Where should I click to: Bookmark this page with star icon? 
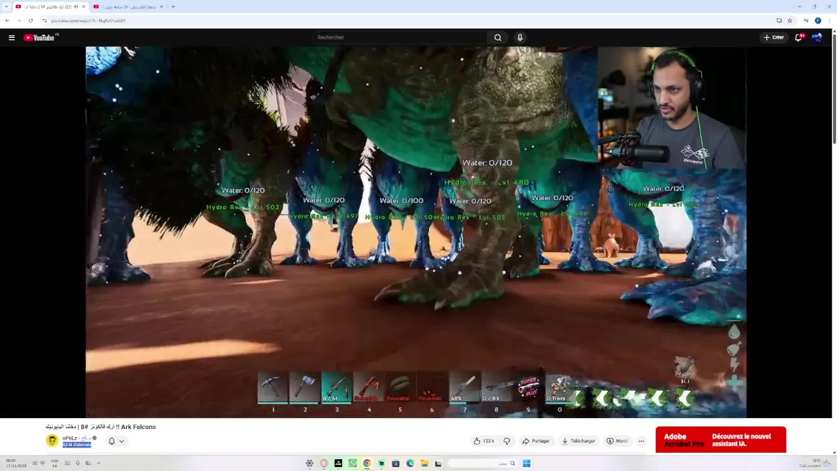click(790, 20)
